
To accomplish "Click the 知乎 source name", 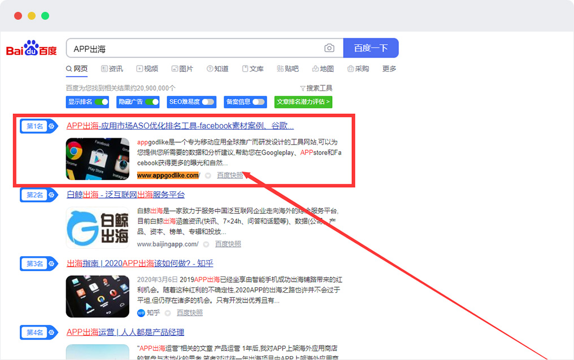I will [153, 313].
